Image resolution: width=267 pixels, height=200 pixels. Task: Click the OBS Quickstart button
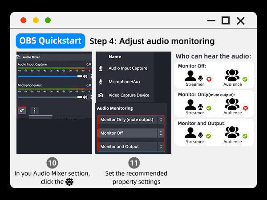50,41
